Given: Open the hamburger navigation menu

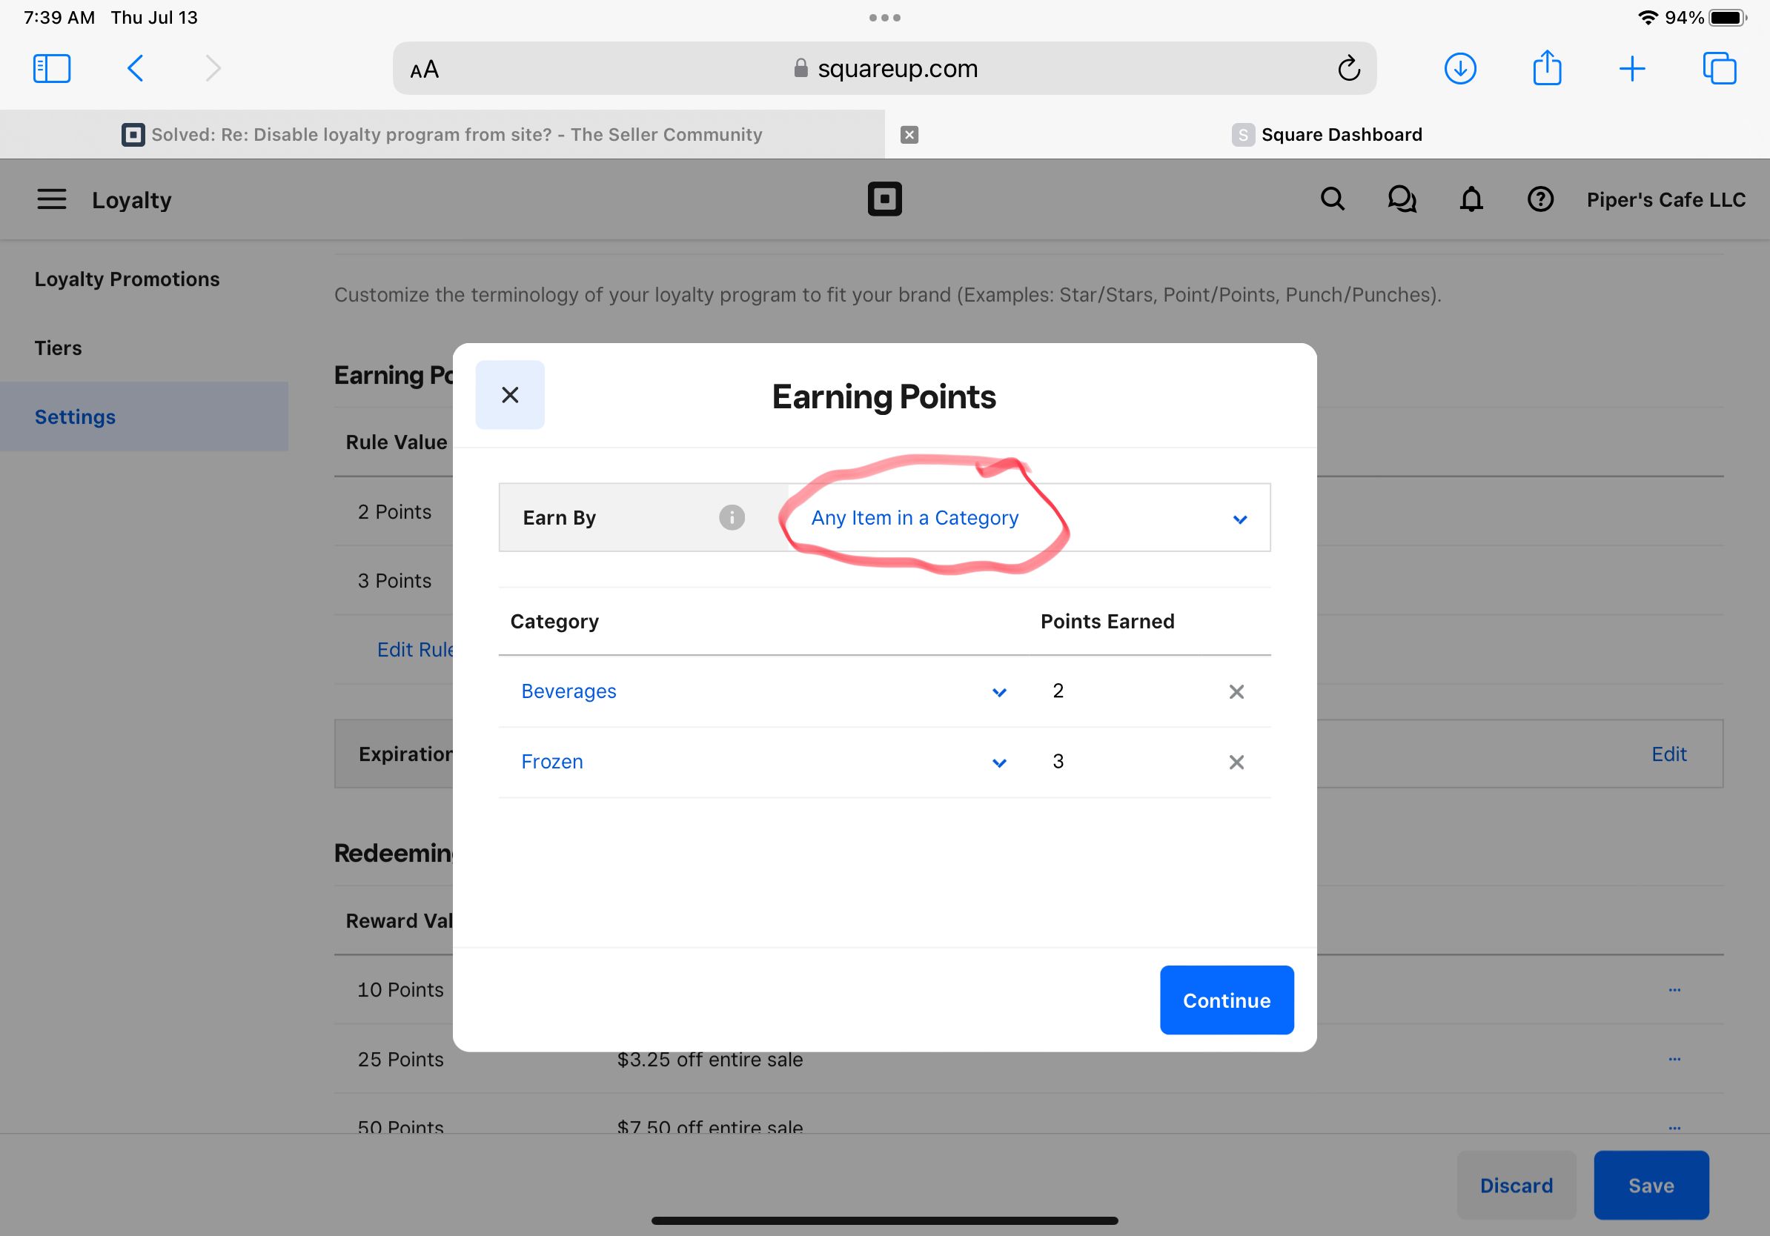Looking at the screenshot, I should tap(52, 199).
